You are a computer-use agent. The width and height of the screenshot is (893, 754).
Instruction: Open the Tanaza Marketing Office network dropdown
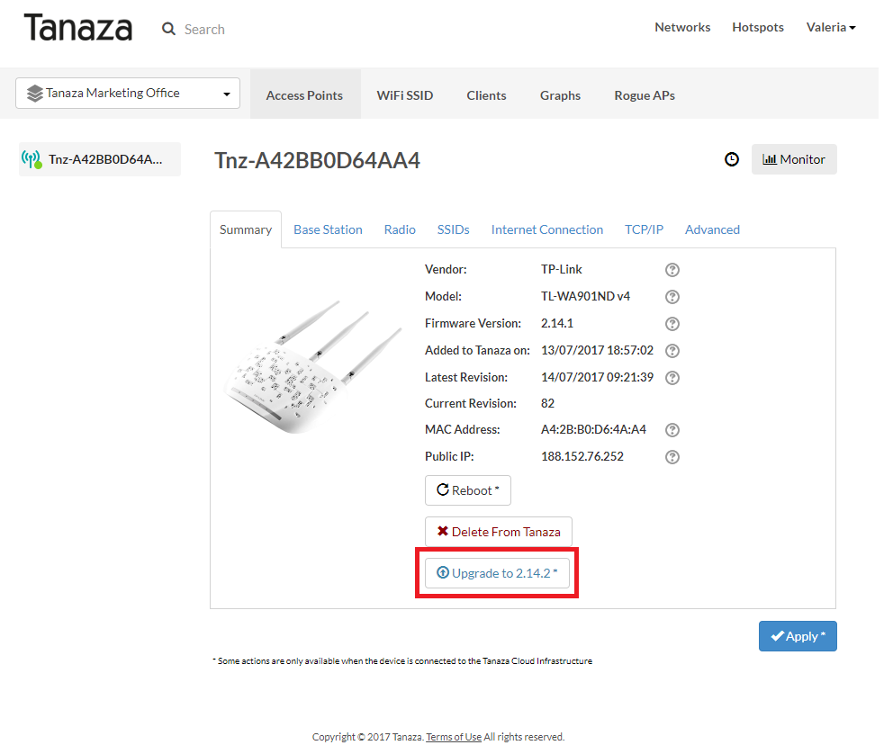[128, 93]
